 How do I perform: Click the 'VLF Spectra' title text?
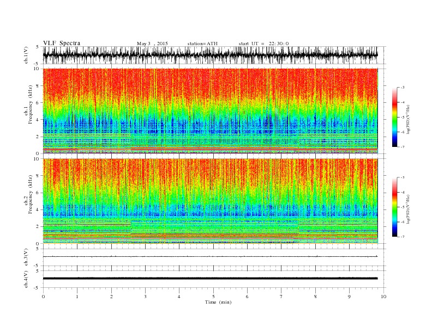pyautogui.click(x=62, y=43)
